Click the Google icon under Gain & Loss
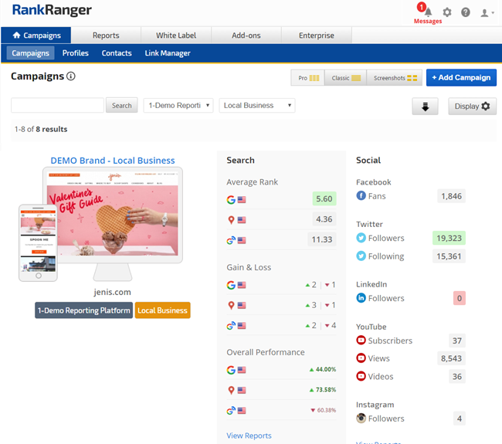The width and height of the screenshot is (502, 444). [x=231, y=285]
